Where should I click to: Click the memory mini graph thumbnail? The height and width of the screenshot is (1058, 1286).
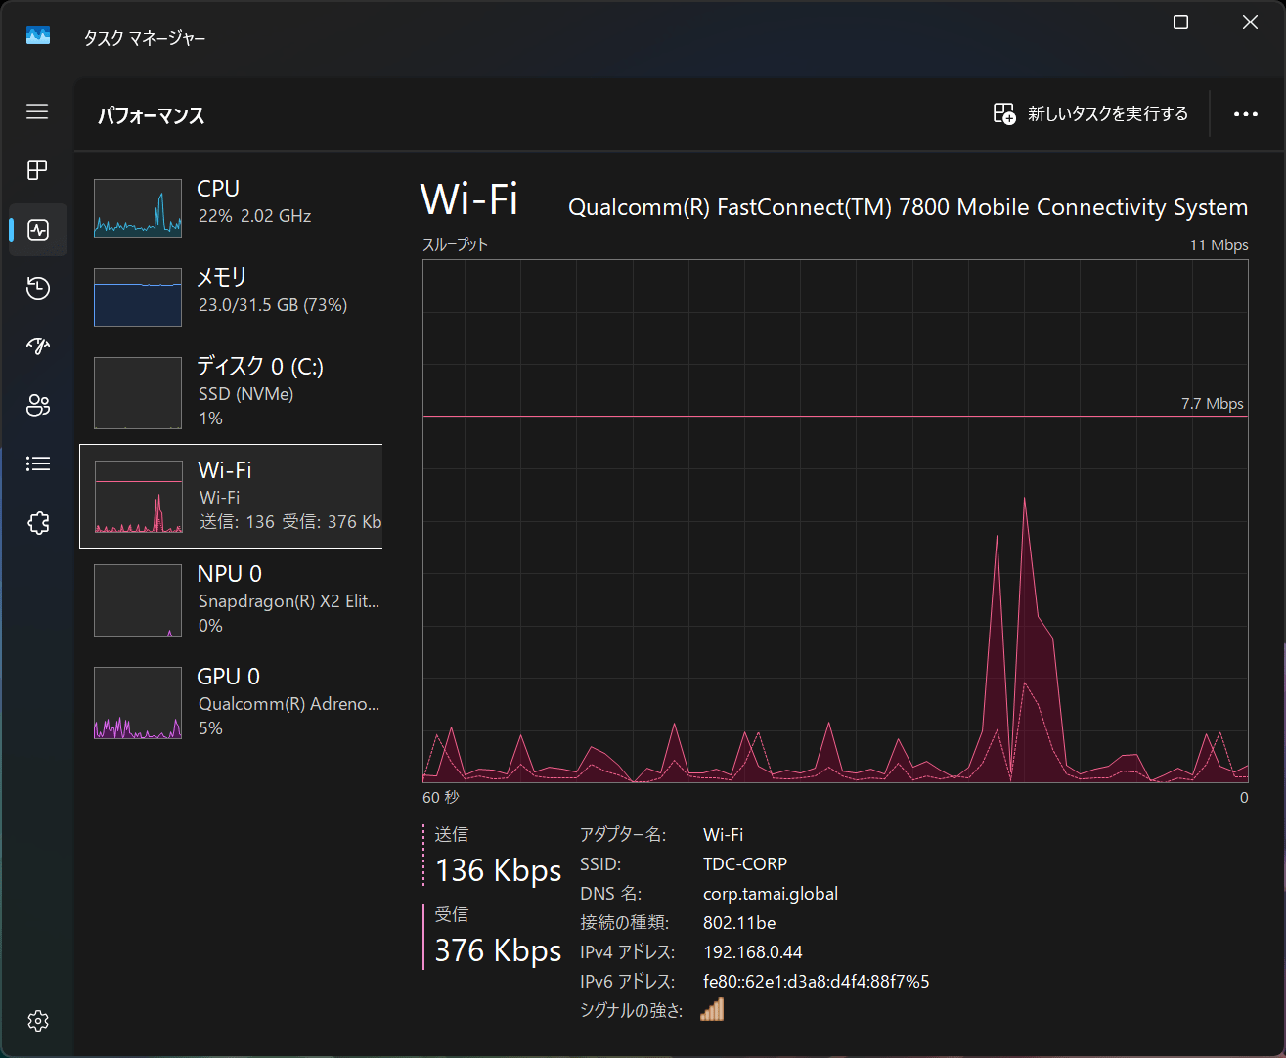138,297
